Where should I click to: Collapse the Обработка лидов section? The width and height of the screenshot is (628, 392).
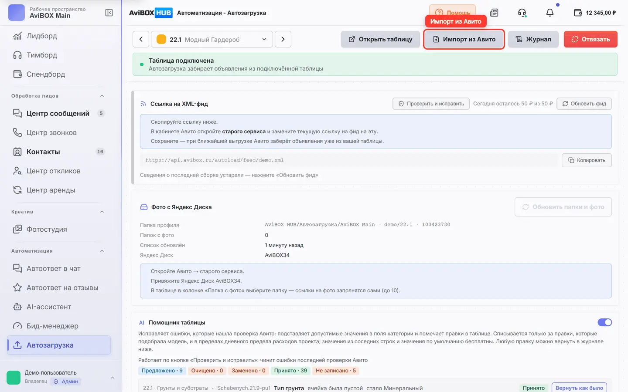point(102,96)
